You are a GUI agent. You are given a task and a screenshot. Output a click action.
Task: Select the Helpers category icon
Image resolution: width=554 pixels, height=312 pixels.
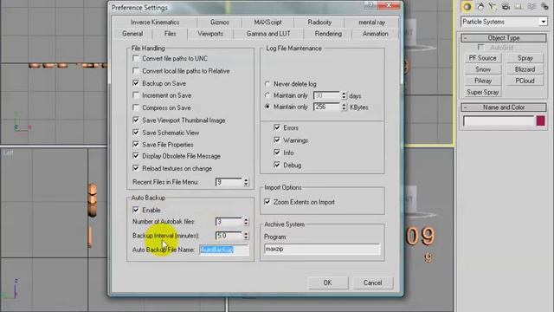519,7
